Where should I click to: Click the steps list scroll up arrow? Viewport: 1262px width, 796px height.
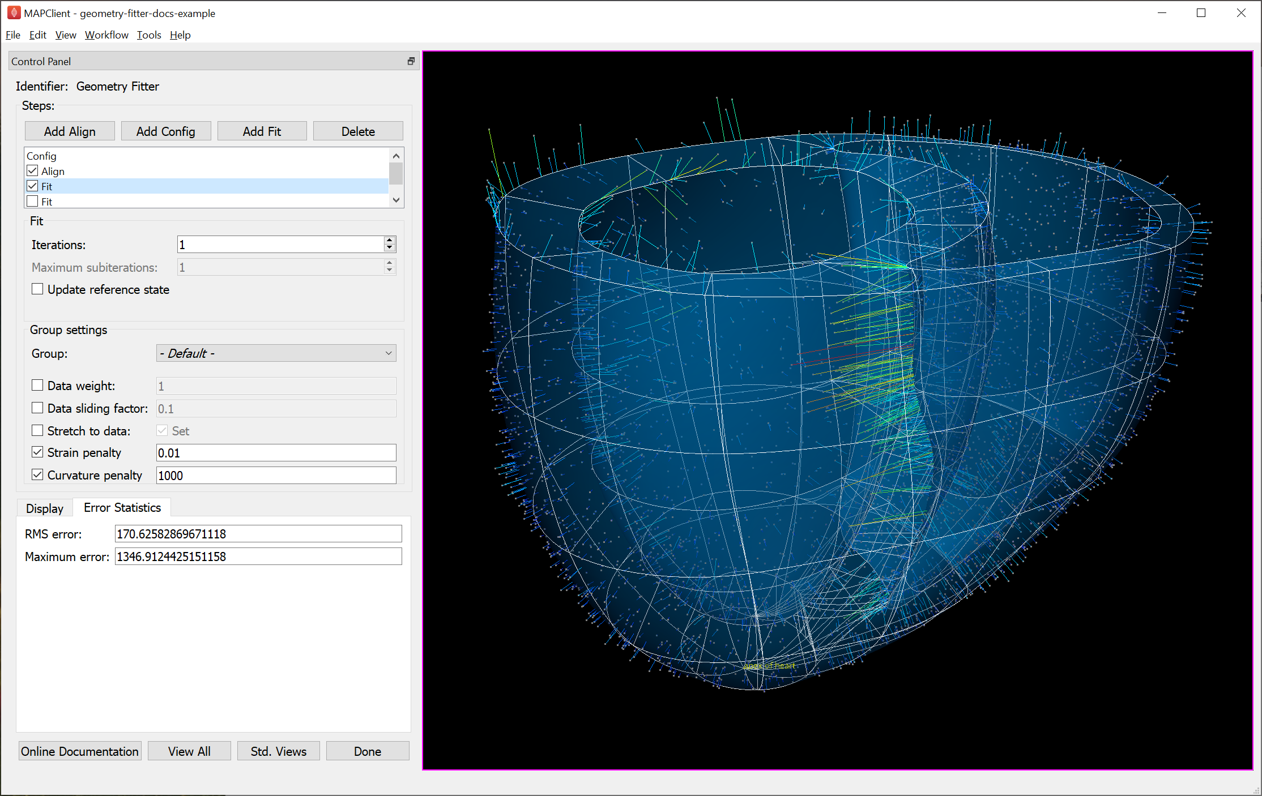point(396,156)
